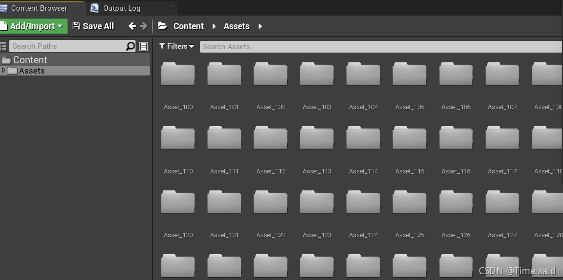Screen dimensions: 563x280
Task: Select folder Asset_106
Action: [x=456, y=74]
